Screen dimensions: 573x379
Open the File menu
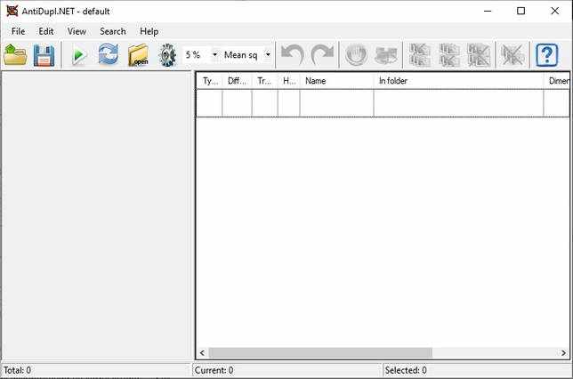pyautogui.click(x=19, y=31)
